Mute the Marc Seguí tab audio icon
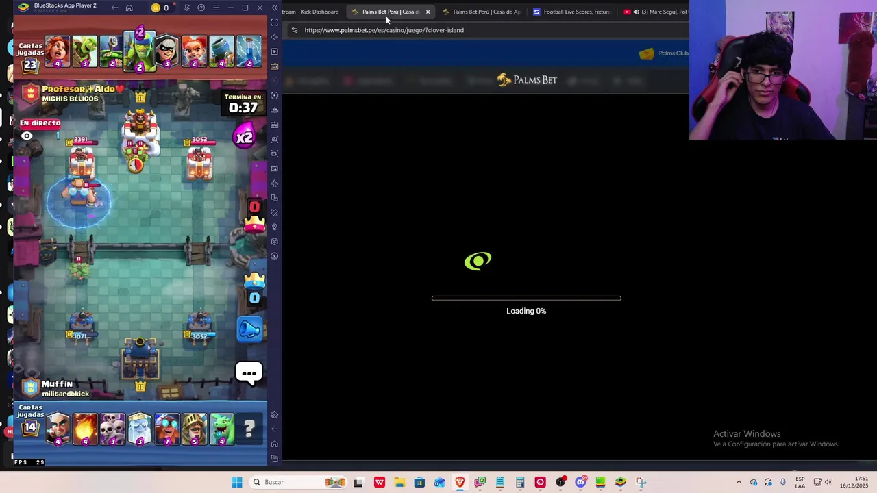 636,12
